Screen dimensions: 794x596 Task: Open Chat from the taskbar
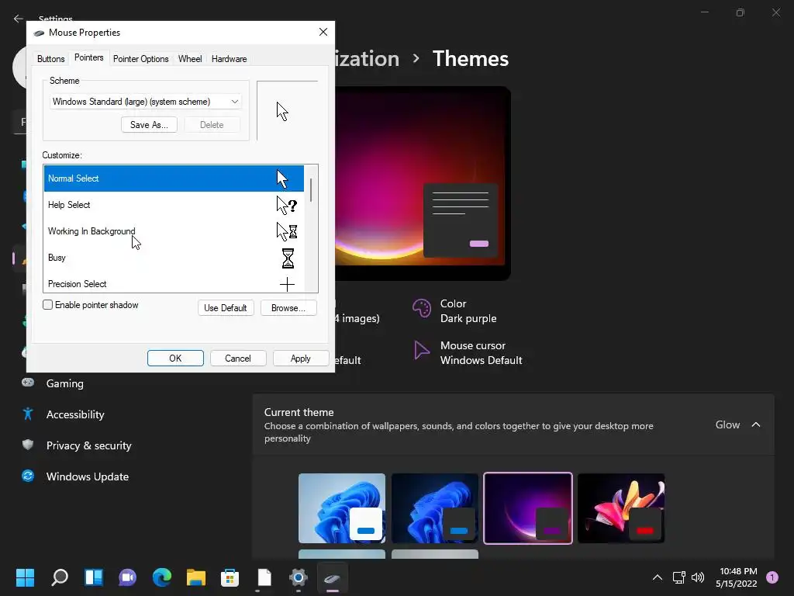click(128, 577)
